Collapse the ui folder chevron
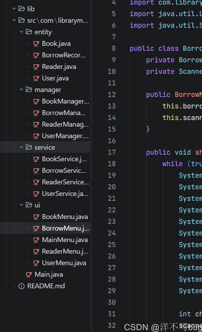The width and height of the screenshot is (202, 332). pos(21,205)
